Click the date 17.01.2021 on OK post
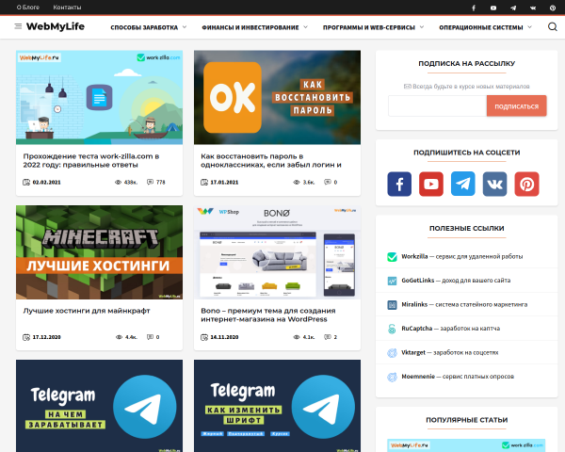Screen dimensions: 565x452 pos(224,183)
